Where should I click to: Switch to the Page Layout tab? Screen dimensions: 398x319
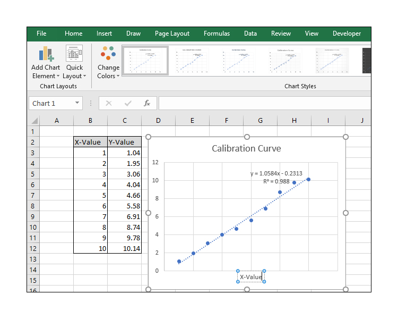pos(172,33)
